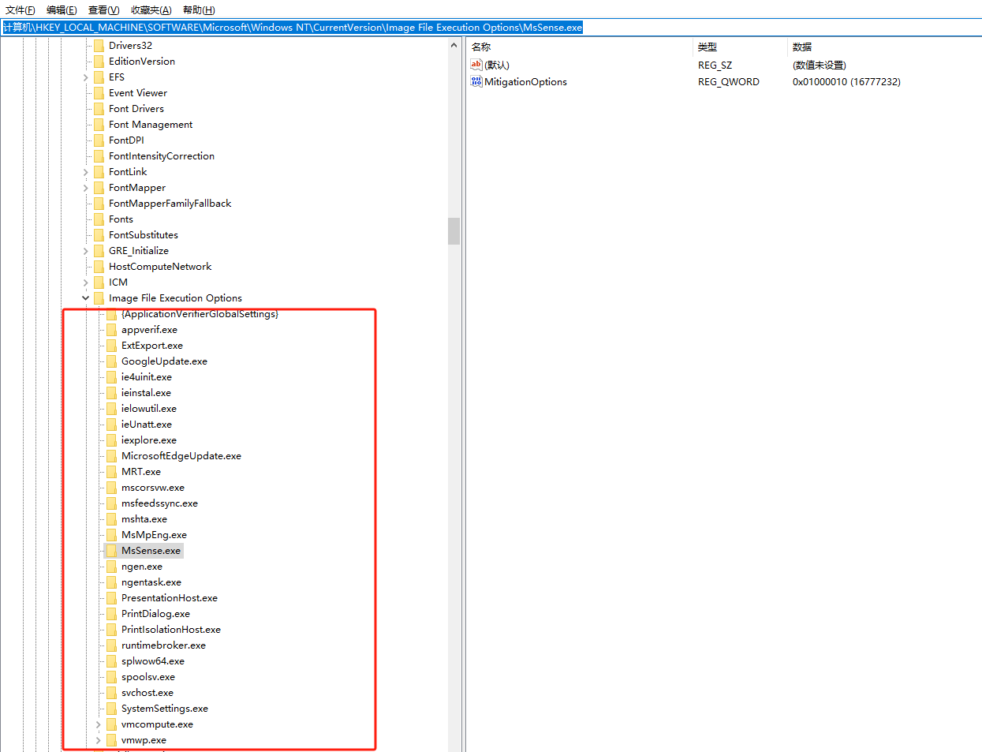
Task: Select the SystemSettings.exe key
Action: click(x=165, y=709)
